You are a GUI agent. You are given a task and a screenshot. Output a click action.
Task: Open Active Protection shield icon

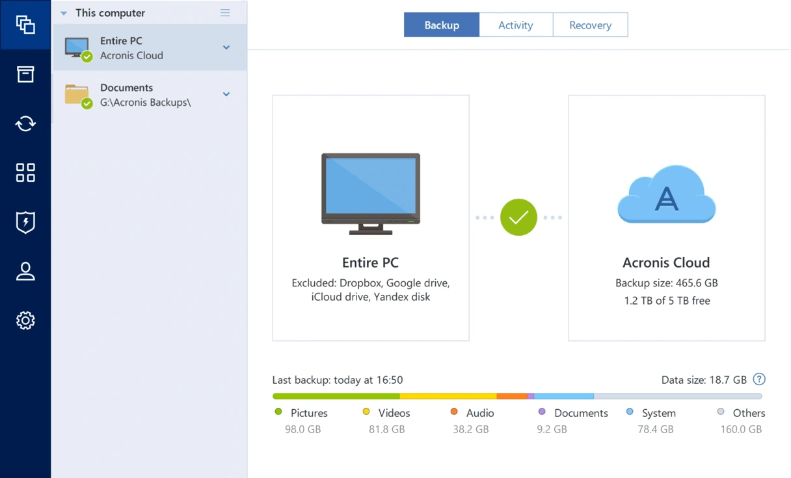(25, 222)
